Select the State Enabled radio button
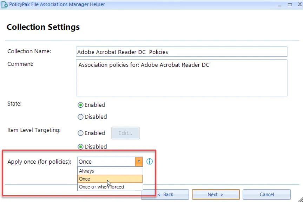Image resolution: width=303 pixels, height=202 pixels. pos(80,105)
